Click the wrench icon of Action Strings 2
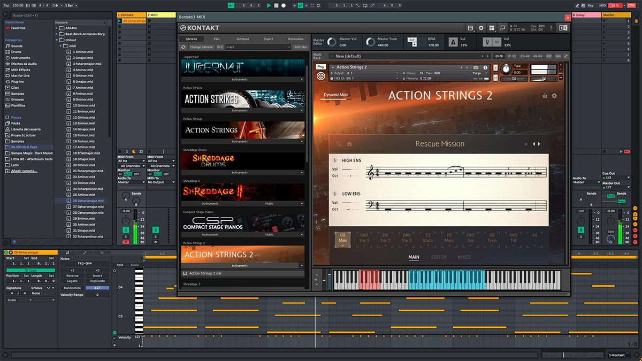Screen dimensions: 642x361 320,67
